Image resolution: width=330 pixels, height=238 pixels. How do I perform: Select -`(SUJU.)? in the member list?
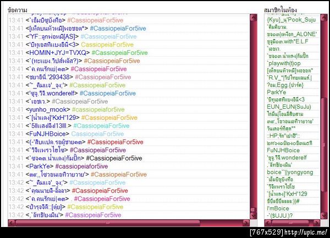(280, 215)
